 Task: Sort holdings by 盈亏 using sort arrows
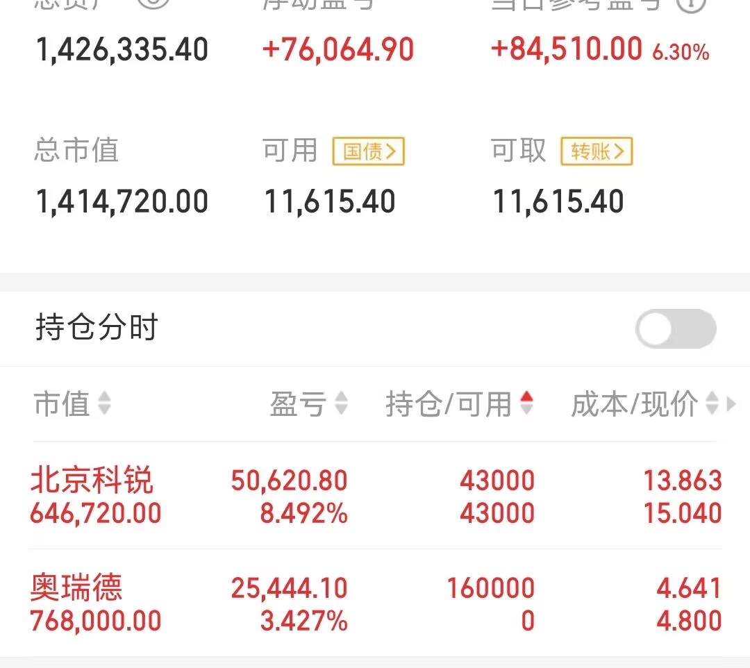341,403
